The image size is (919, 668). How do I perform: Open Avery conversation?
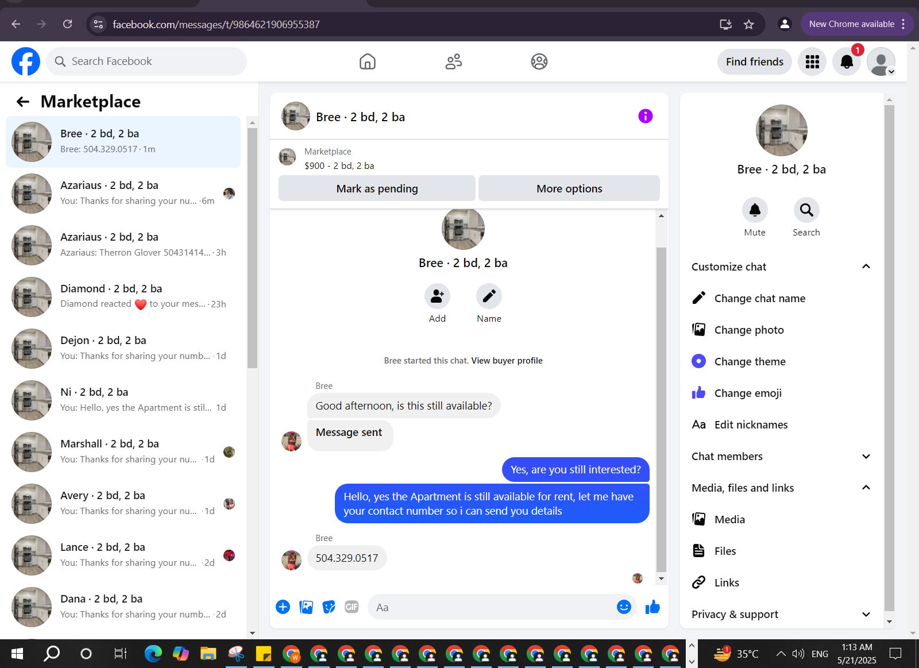tap(123, 504)
